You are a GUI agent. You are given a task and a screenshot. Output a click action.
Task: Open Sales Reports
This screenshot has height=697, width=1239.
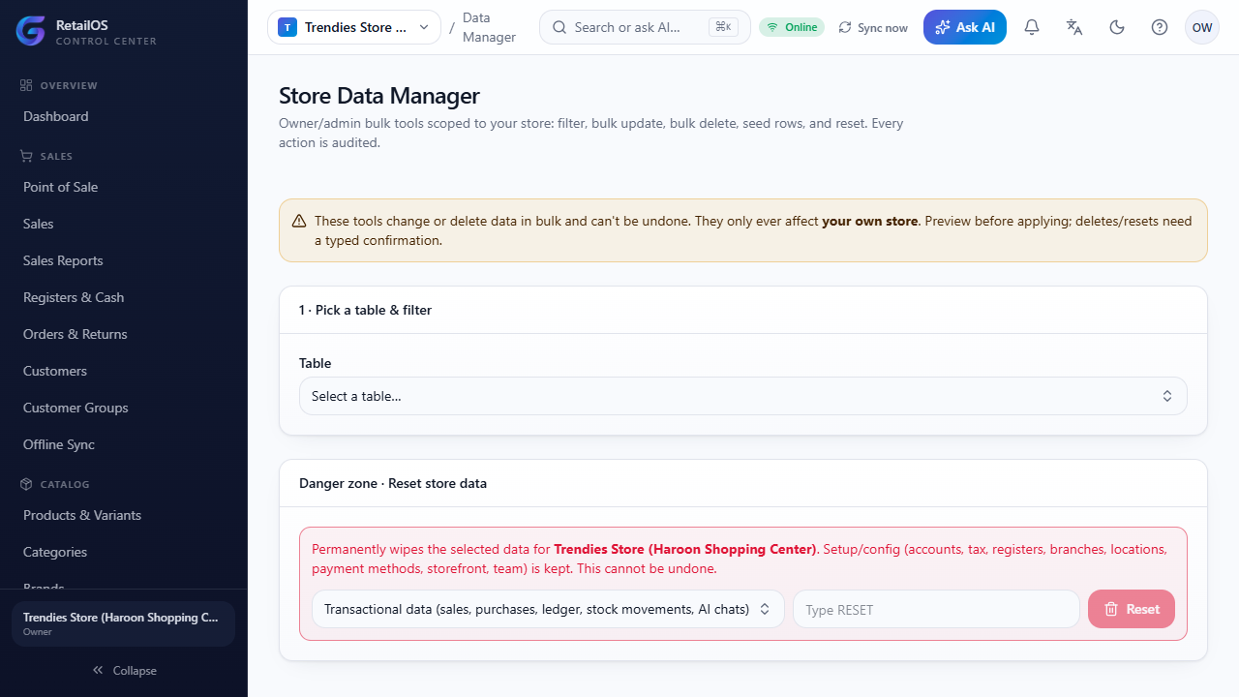(x=124, y=260)
